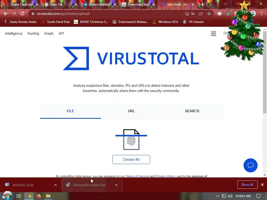The width and height of the screenshot is (267, 200).
Task: Click the install app icon in address bar
Action: [187, 14]
